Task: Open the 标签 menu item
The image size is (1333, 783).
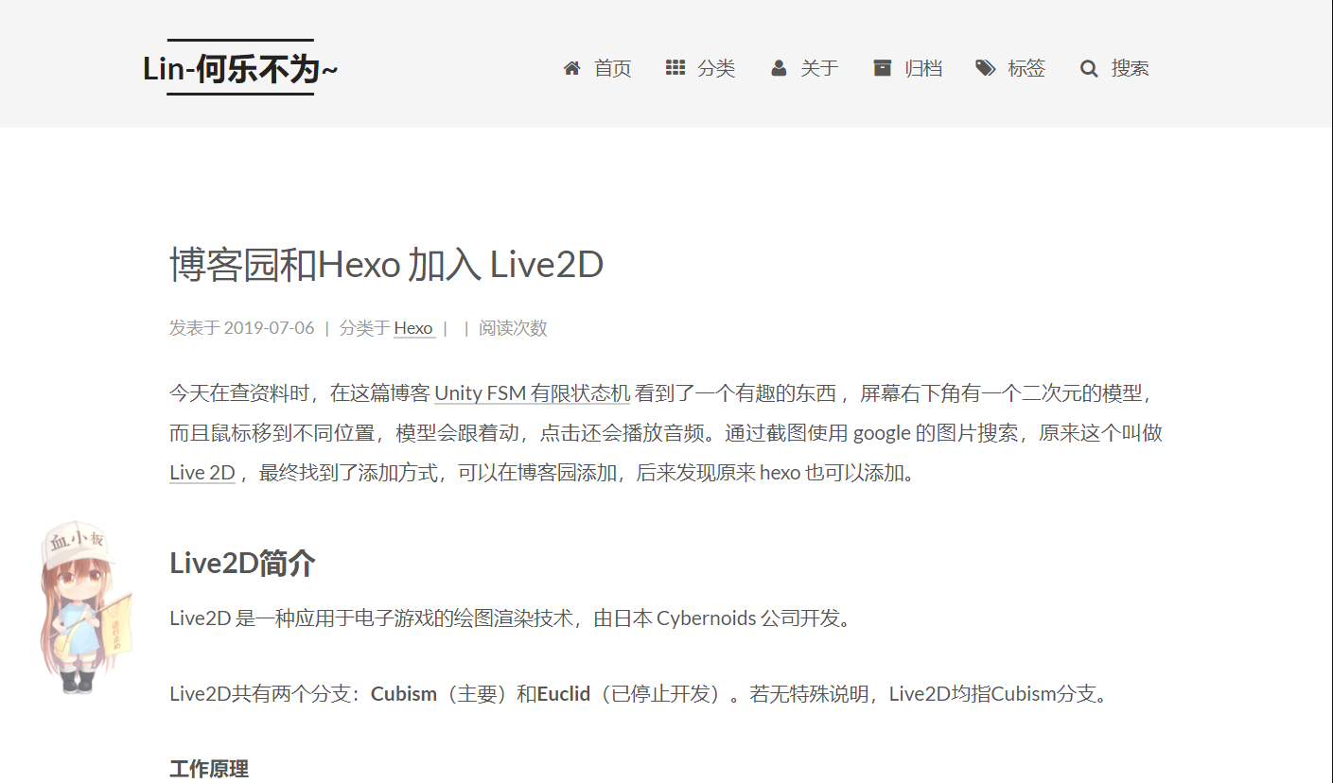Action: (x=1027, y=68)
